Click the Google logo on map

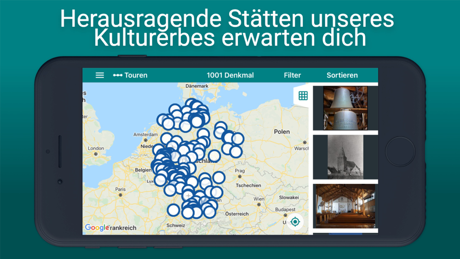(97, 227)
